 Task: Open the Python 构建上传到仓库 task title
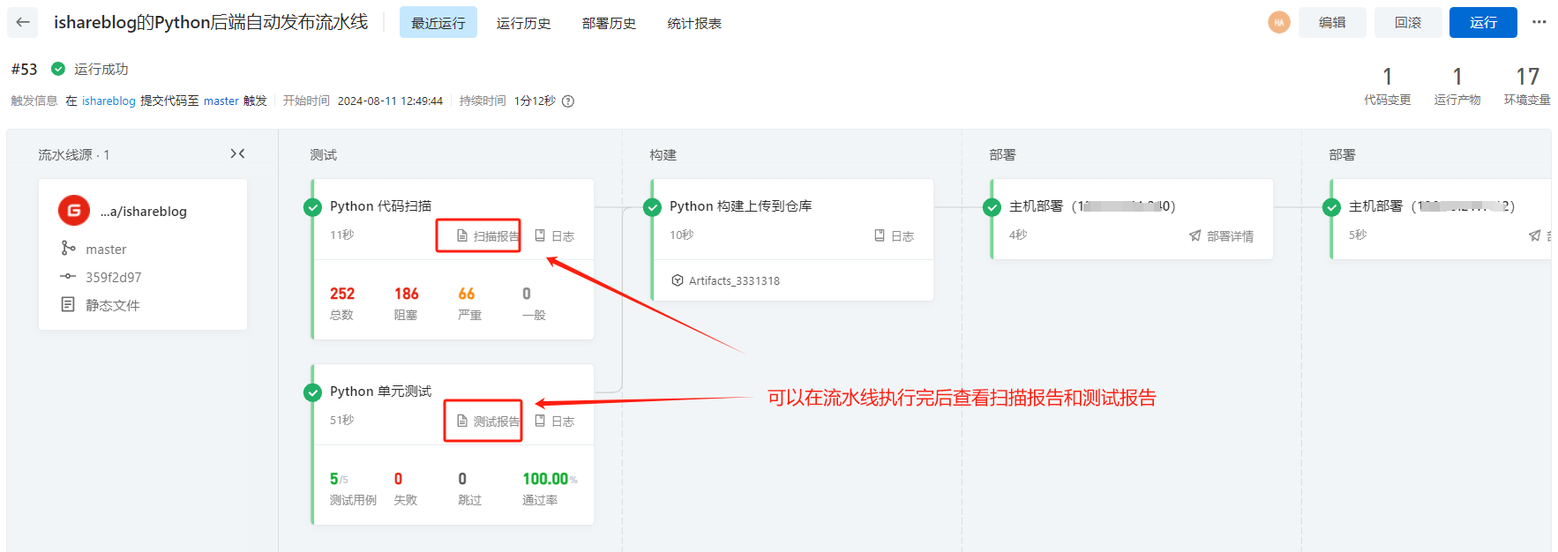741,205
